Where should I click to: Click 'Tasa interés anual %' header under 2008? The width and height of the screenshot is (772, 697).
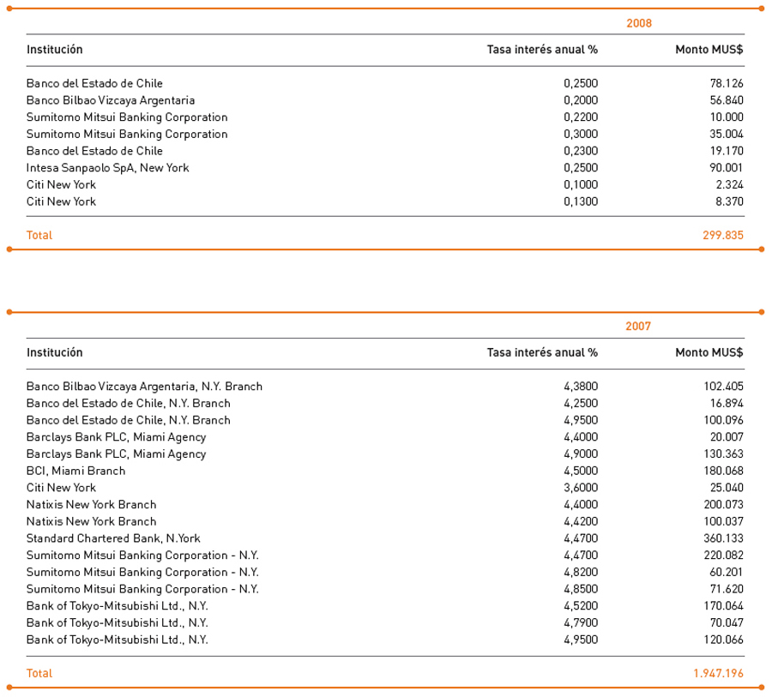542,49
